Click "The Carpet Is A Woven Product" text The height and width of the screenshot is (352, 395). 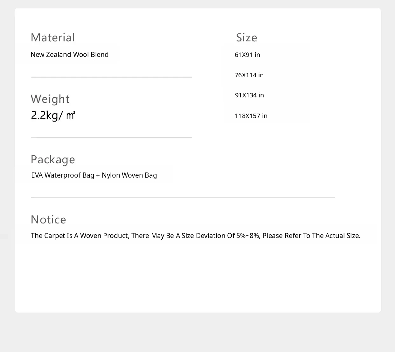[80, 236]
